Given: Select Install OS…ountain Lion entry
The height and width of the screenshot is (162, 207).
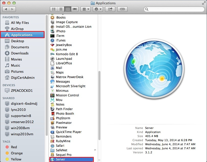Looking at the screenshot, I should coord(74,27).
